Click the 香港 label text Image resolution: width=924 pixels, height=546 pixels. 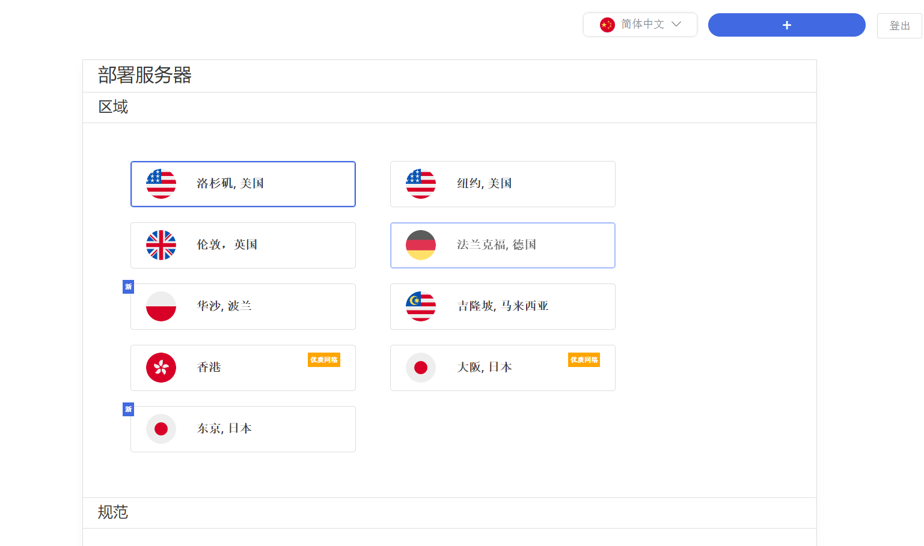[209, 368]
